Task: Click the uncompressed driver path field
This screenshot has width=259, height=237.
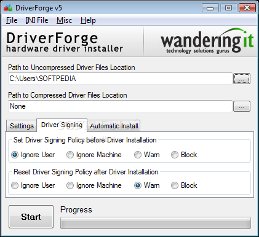Action: (120, 79)
